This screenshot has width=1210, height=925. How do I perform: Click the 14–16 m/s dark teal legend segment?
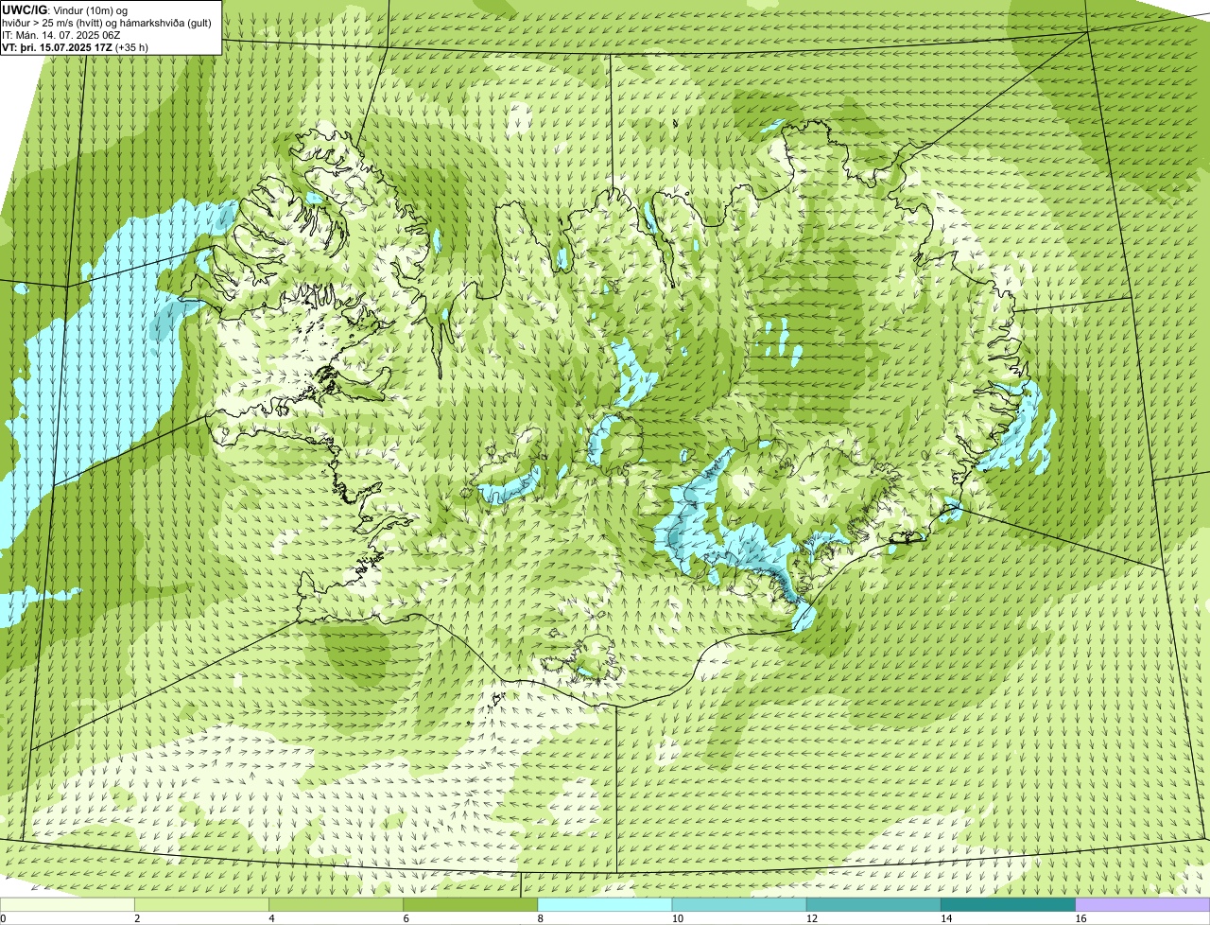(1010, 904)
